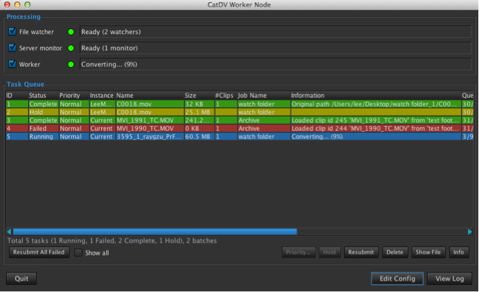479x292 pixels.
Task: Open the View Log window
Action: [x=449, y=278]
